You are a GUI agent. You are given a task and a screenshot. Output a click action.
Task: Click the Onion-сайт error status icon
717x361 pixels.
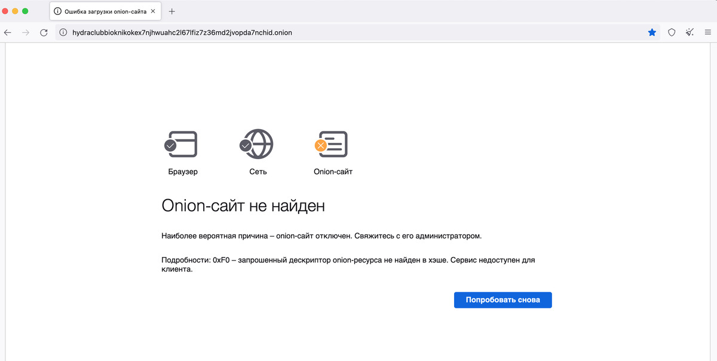coord(332,144)
